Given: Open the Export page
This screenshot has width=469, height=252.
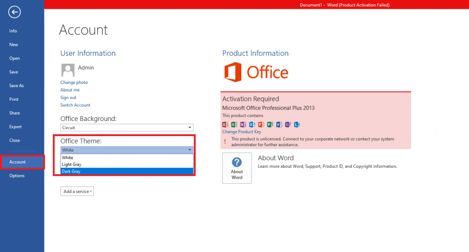Looking at the screenshot, I should [22, 126].
